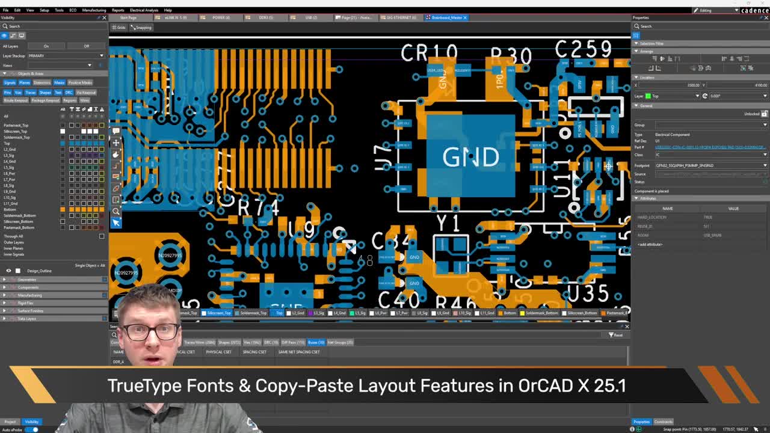Select the Zoom magnifier tool
The image size is (770, 433).
click(x=116, y=211)
